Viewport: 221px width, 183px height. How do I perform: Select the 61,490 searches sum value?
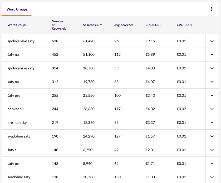click(x=89, y=41)
